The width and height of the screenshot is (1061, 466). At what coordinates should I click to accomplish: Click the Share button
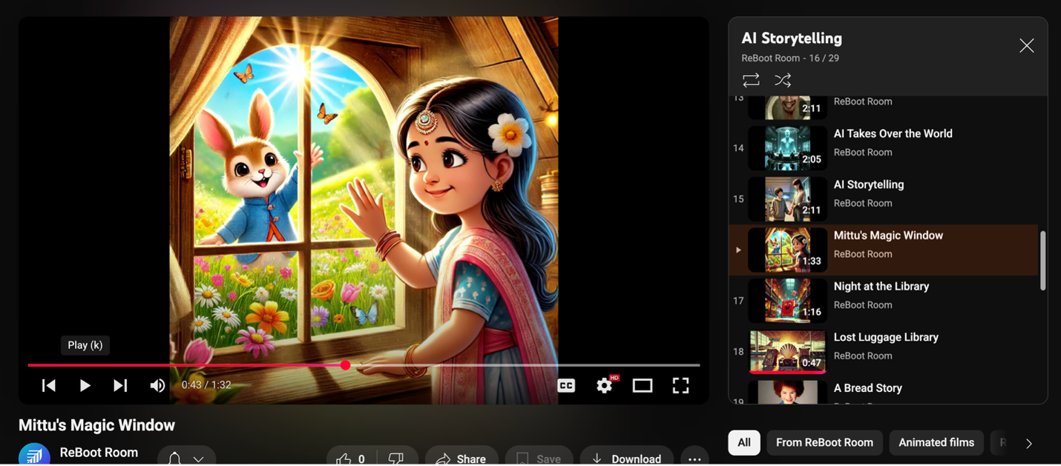click(x=461, y=459)
